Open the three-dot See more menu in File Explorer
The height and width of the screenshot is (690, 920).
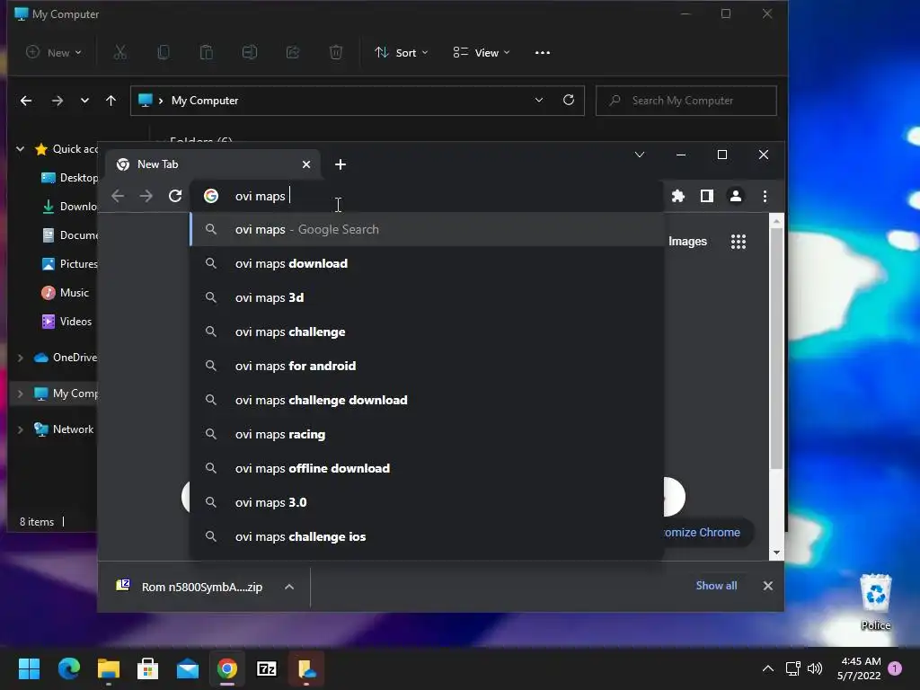543,52
